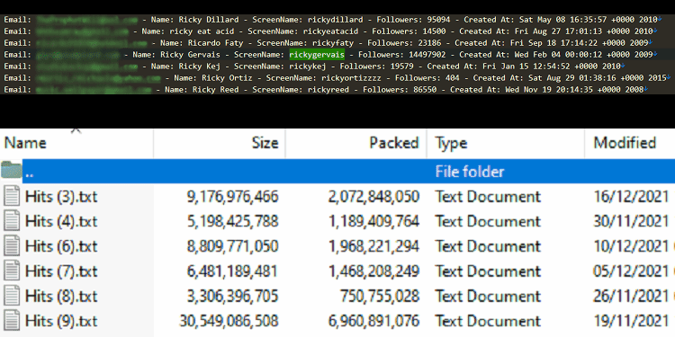Viewport: 675px width, 337px height.
Task: Sort by the Size column header
Action: pyautogui.click(x=219, y=143)
